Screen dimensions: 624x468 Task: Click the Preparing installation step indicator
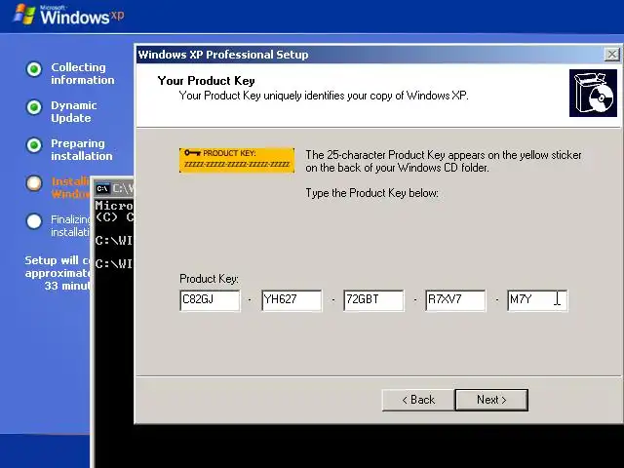point(34,145)
